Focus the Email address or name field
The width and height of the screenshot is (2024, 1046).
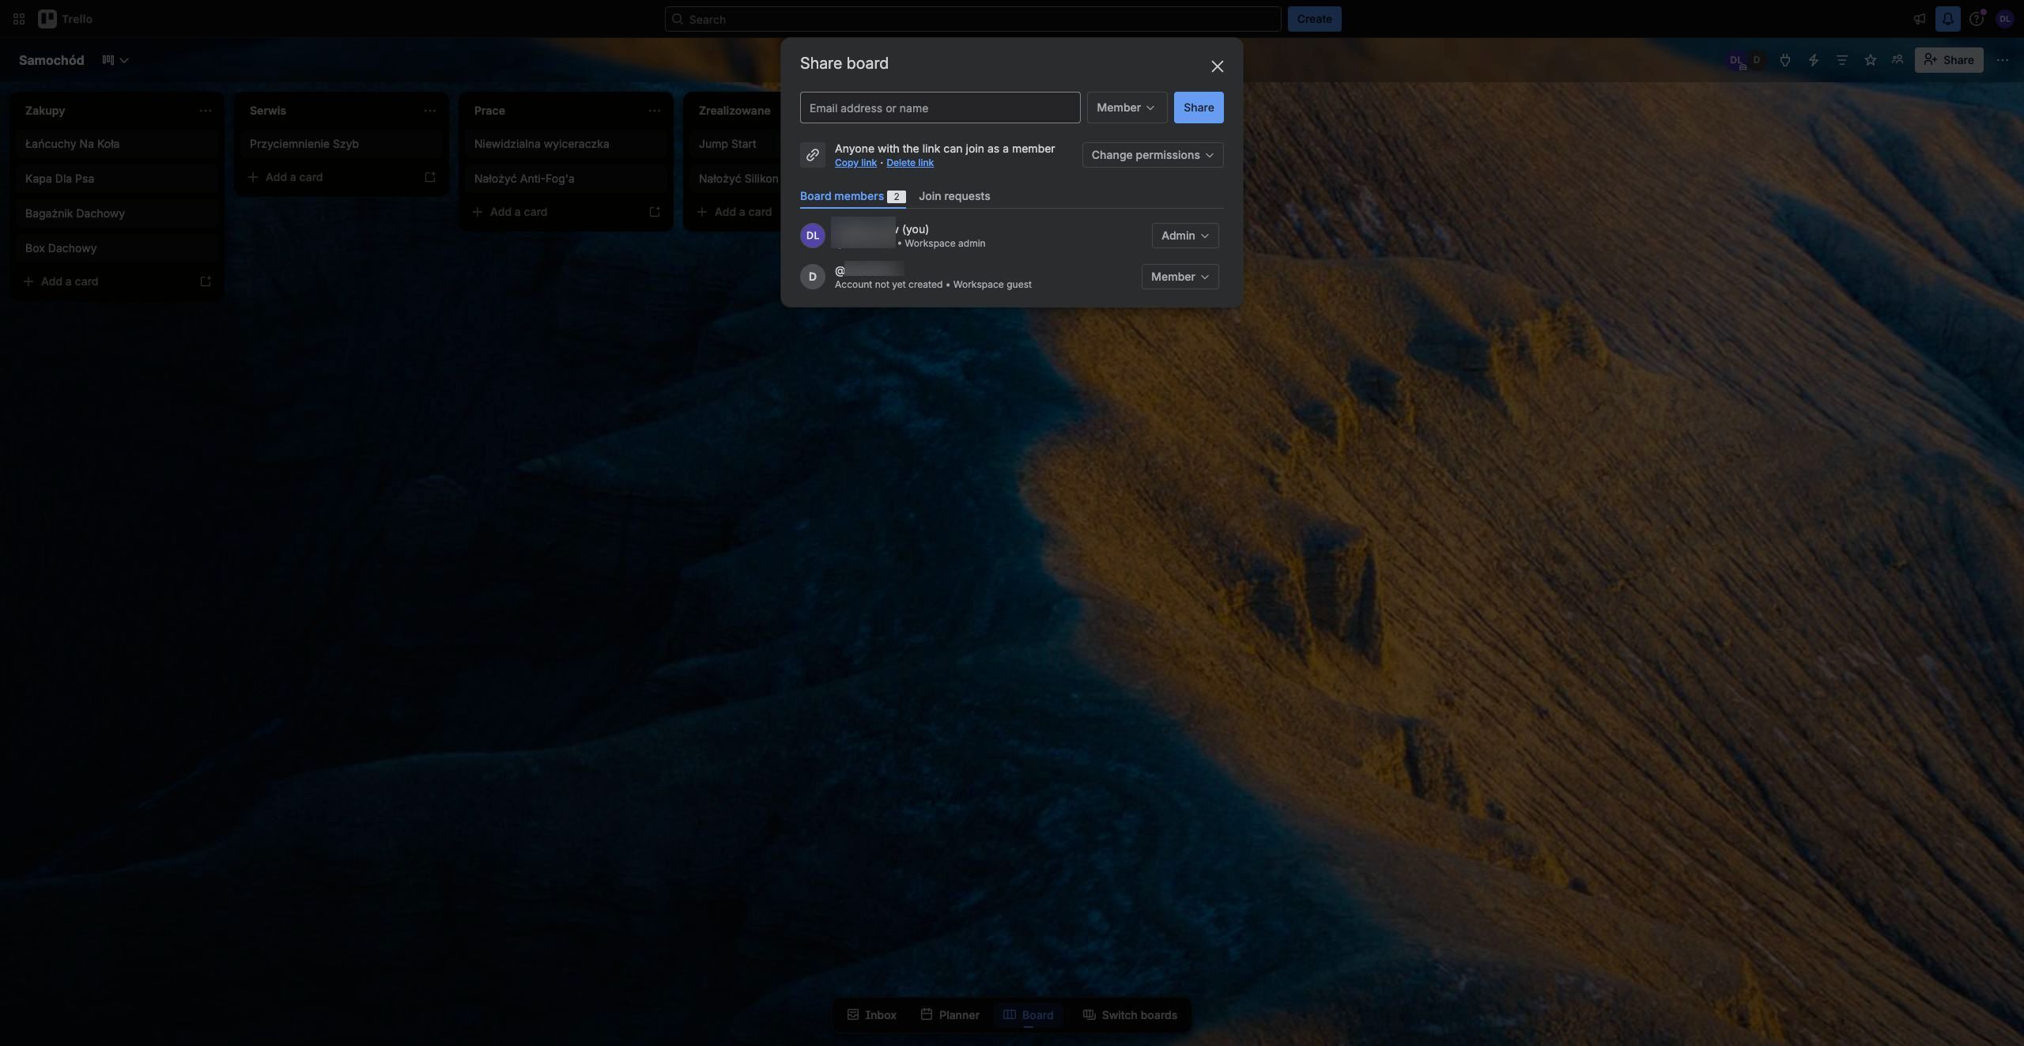tap(940, 108)
